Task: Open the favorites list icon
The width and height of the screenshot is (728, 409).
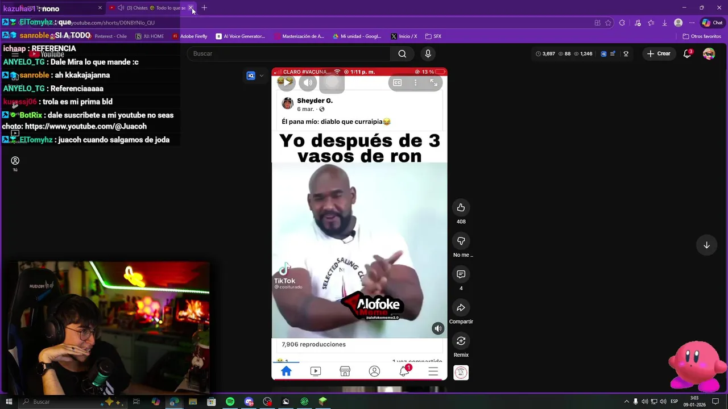Action: [651, 23]
